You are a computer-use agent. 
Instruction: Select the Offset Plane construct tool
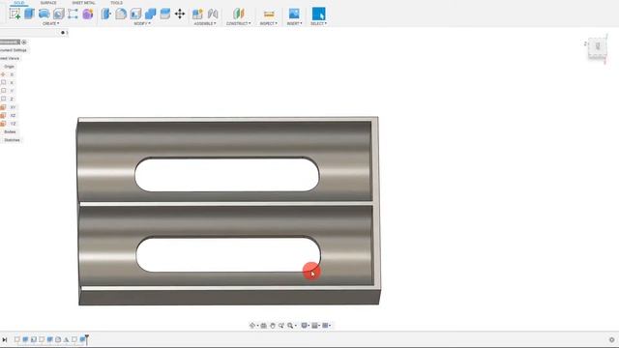point(239,14)
